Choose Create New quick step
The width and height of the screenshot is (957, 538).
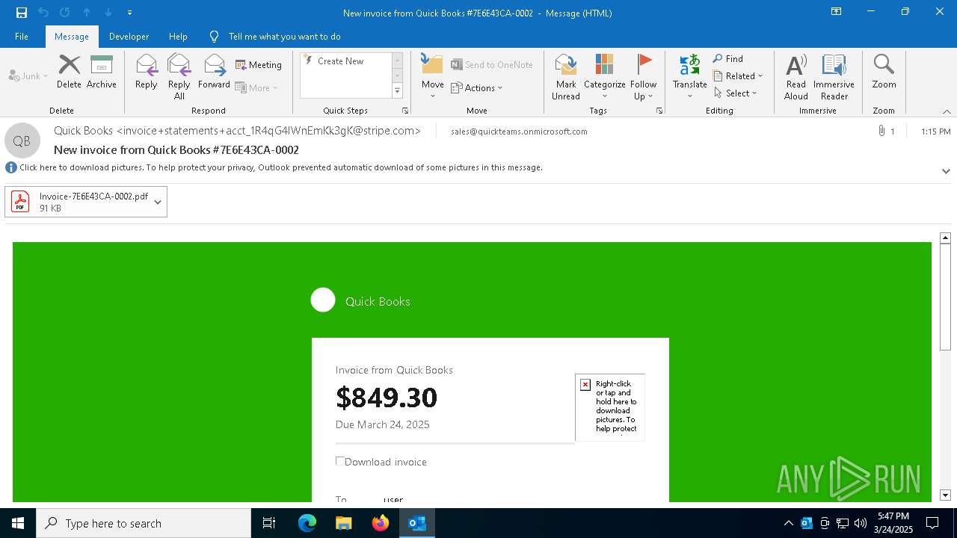point(345,61)
